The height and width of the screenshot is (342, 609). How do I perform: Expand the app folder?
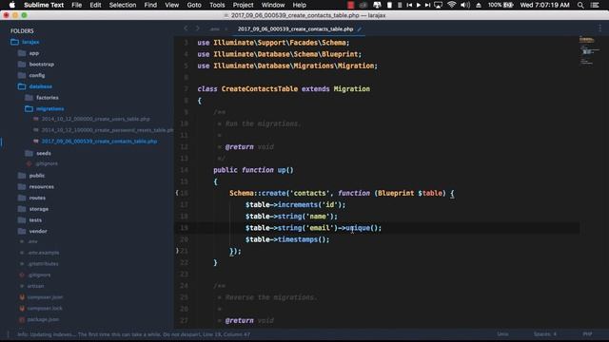click(x=29, y=53)
